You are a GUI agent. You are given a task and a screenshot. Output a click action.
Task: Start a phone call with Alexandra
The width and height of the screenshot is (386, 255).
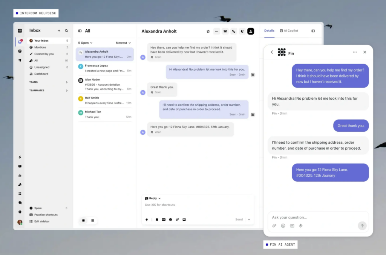[x=234, y=31]
